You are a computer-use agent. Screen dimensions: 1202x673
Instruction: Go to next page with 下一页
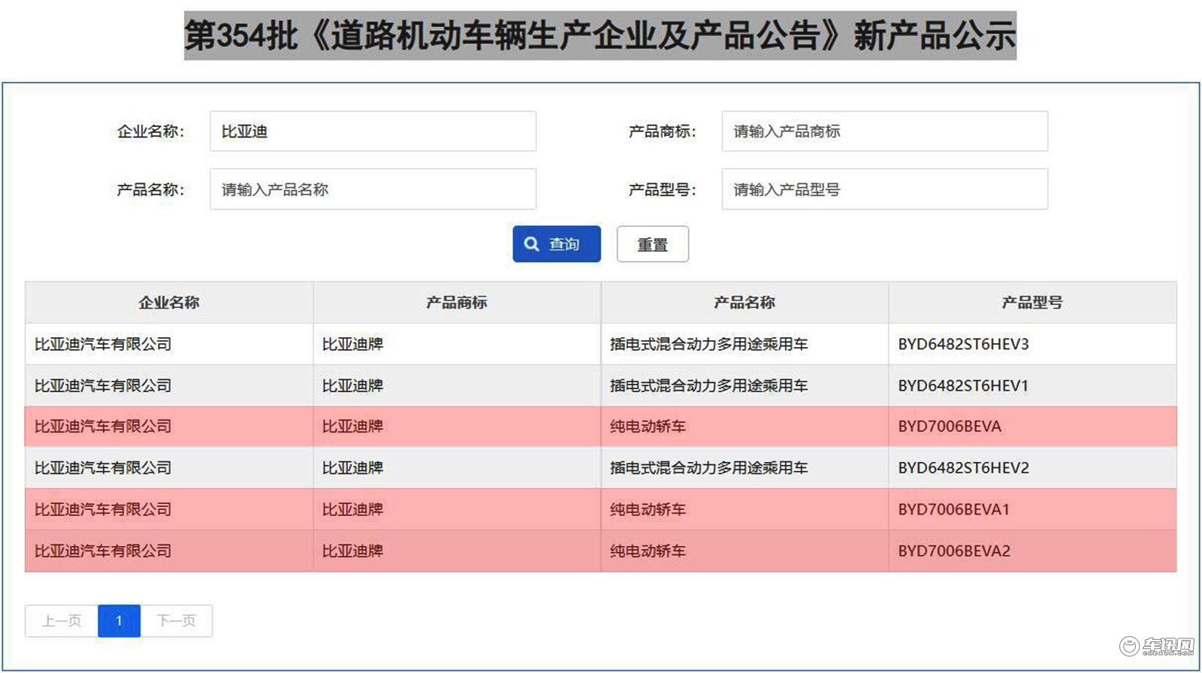tap(176, 621)
